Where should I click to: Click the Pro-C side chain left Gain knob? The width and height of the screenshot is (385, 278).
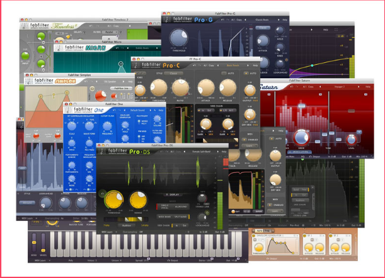205,124
